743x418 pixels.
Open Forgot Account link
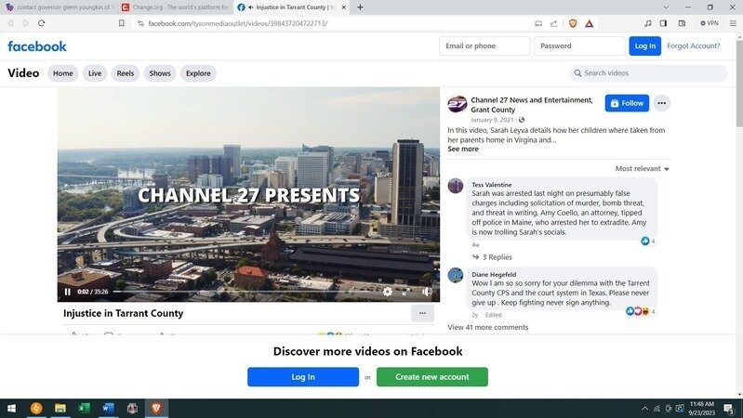[x=693, y=46]
